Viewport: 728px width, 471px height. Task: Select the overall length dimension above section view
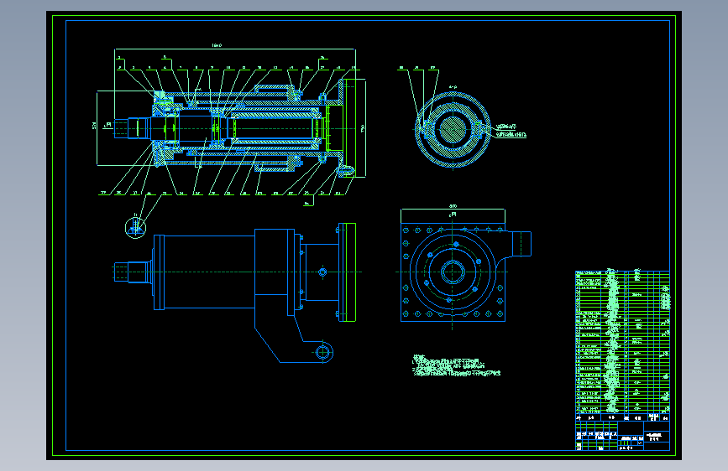click(x=217, y=45)
